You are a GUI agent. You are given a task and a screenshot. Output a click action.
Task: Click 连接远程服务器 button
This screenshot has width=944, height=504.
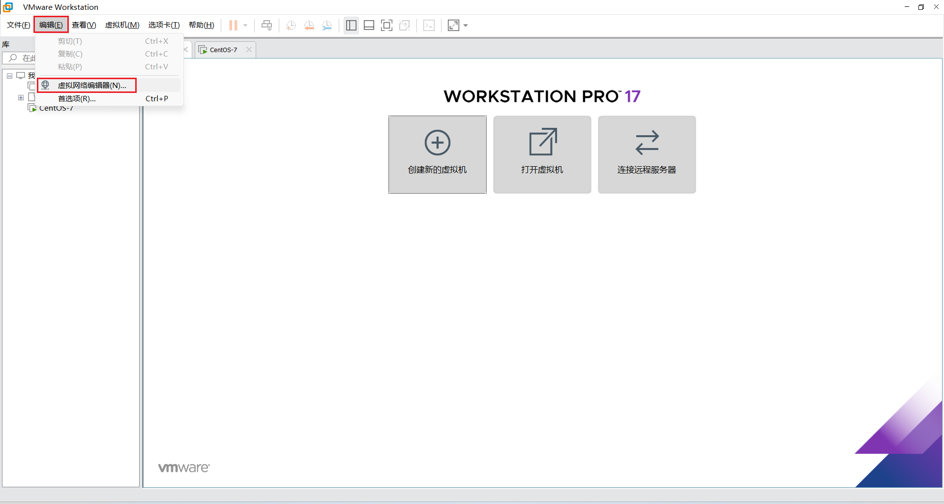[647, 154]
